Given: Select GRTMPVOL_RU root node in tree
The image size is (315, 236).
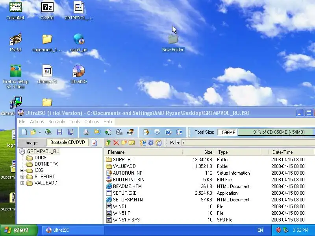Looking at the screenshot, I should [43, 151].
